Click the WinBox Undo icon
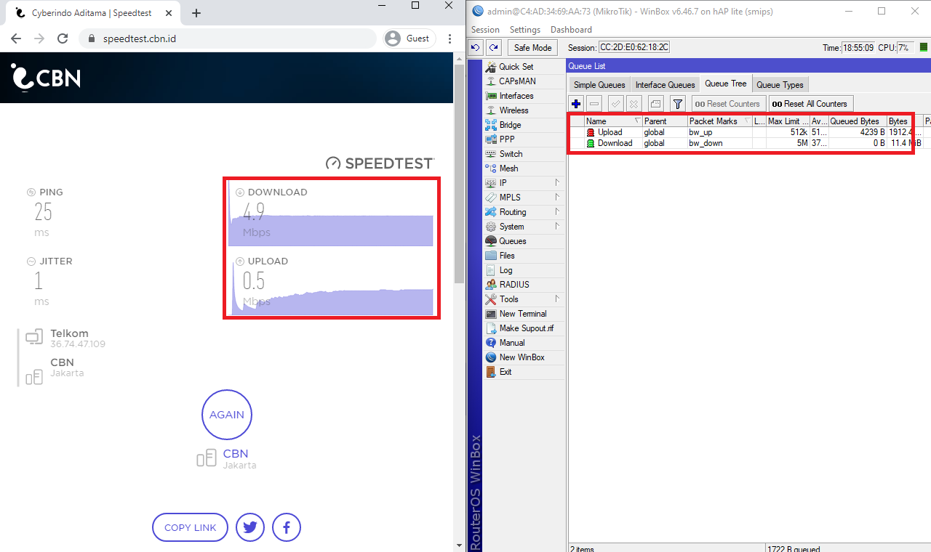 (476, 47)
